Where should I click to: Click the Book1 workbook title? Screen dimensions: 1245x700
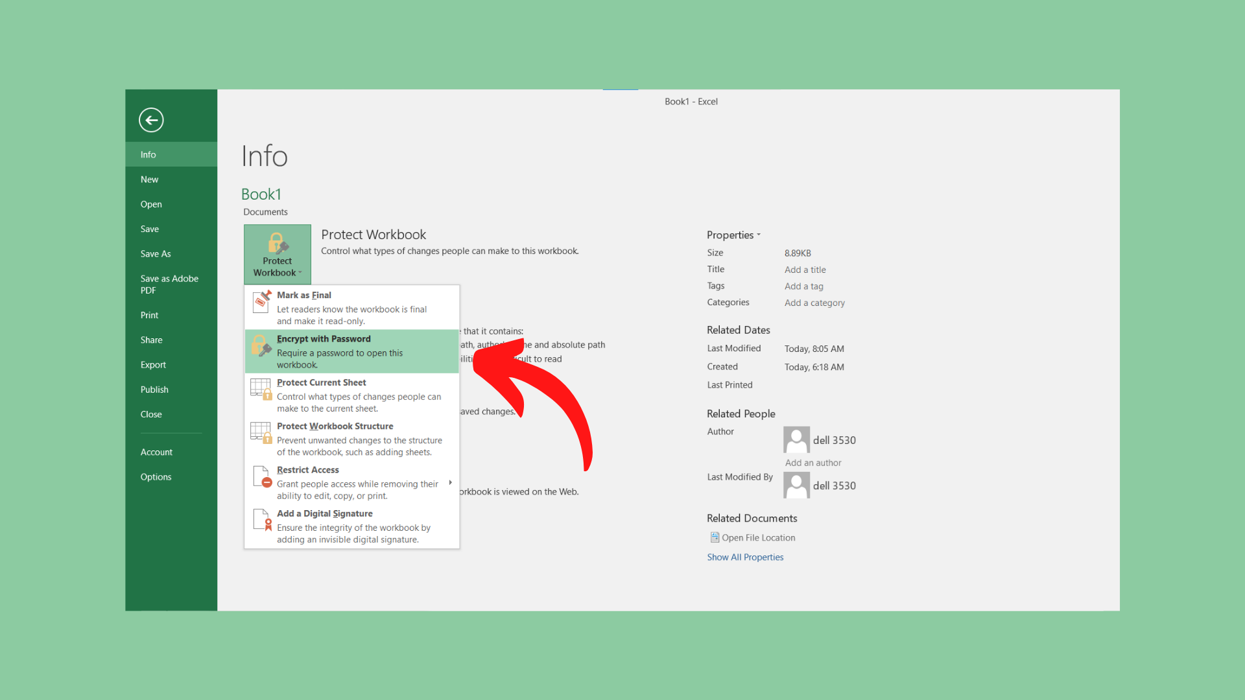coord(261,194)
